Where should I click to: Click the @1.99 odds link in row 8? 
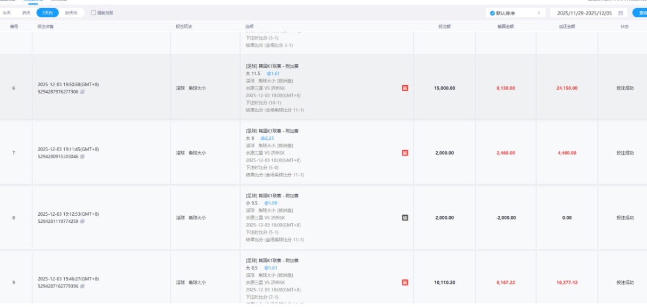click(x=270, y=203)
